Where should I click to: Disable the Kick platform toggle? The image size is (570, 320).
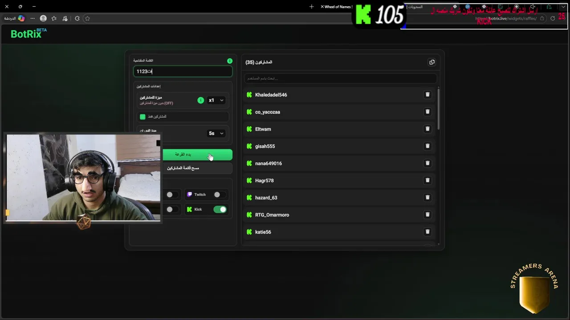point(220,209)
